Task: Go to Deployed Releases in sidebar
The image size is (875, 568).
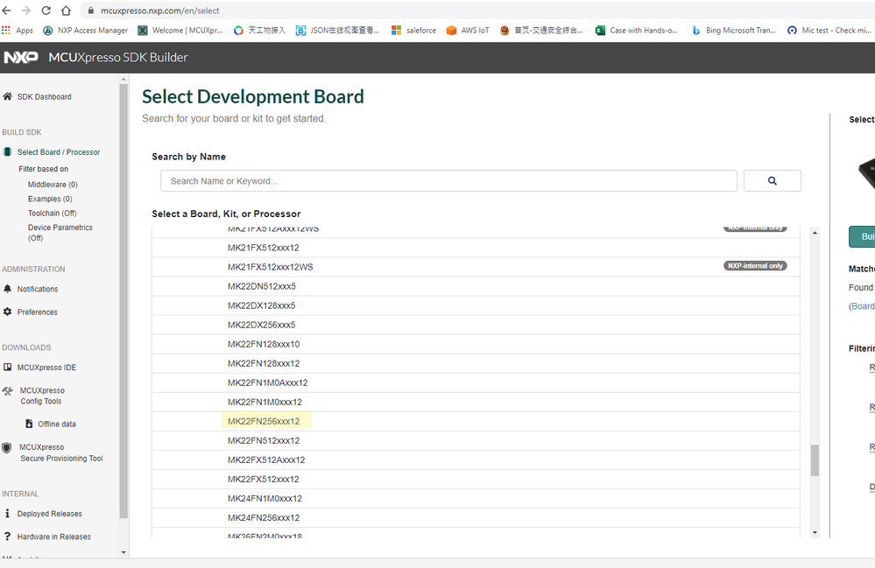Action: click(49, 514)
